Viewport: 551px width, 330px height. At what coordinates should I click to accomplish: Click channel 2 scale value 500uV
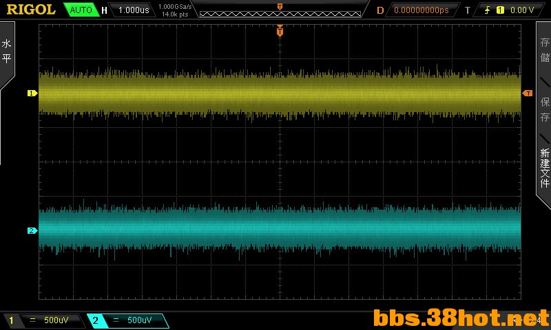coord(140,320)
